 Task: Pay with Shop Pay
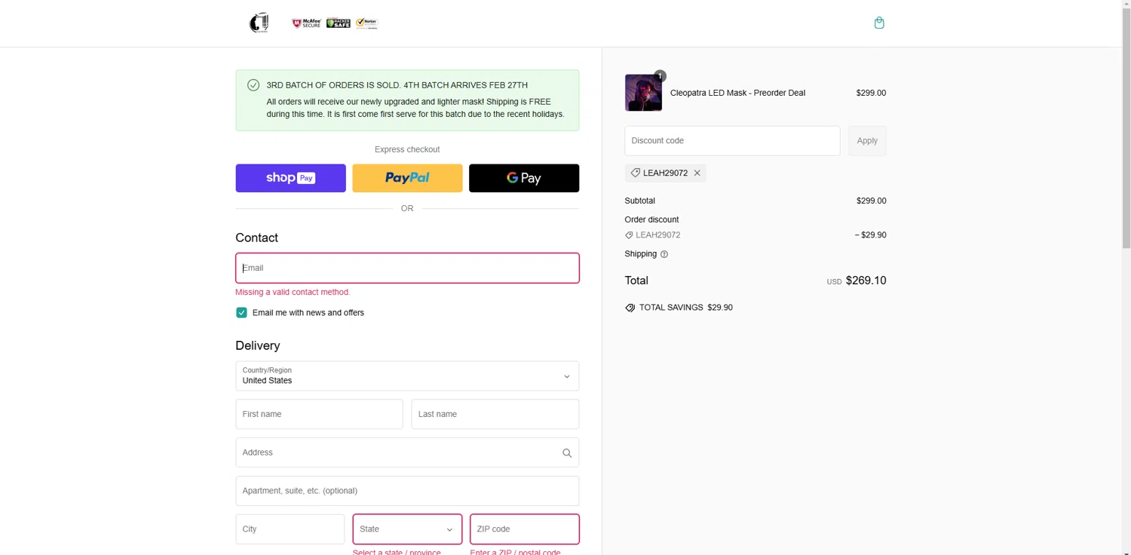click(290, 178)
